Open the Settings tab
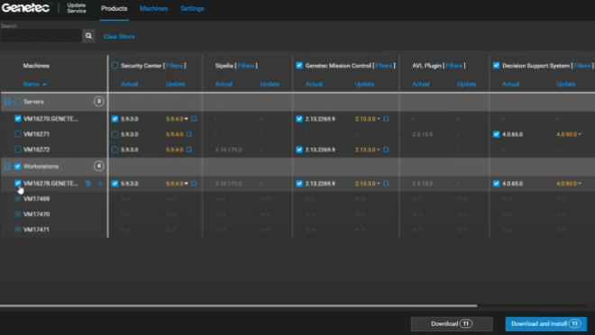This screenshot has width=595, height=335. (x=192, y=8)
